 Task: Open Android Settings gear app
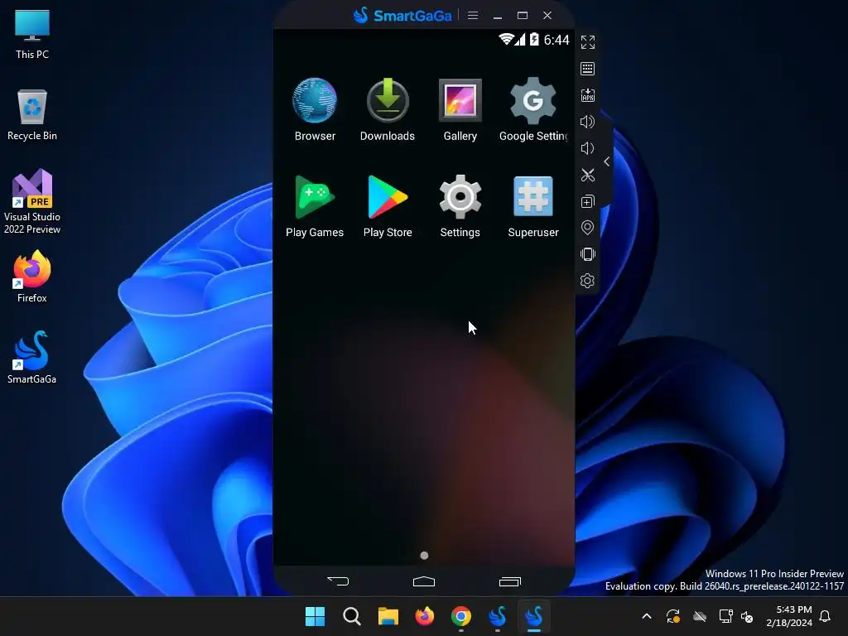[x=460, y=206]
